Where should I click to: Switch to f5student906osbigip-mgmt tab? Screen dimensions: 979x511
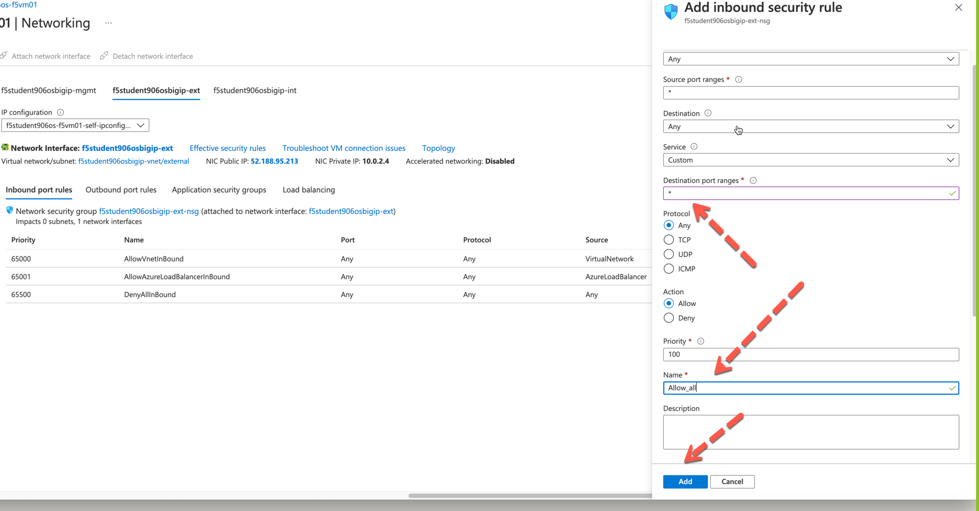pyautogui.click(x=49, y=90)
